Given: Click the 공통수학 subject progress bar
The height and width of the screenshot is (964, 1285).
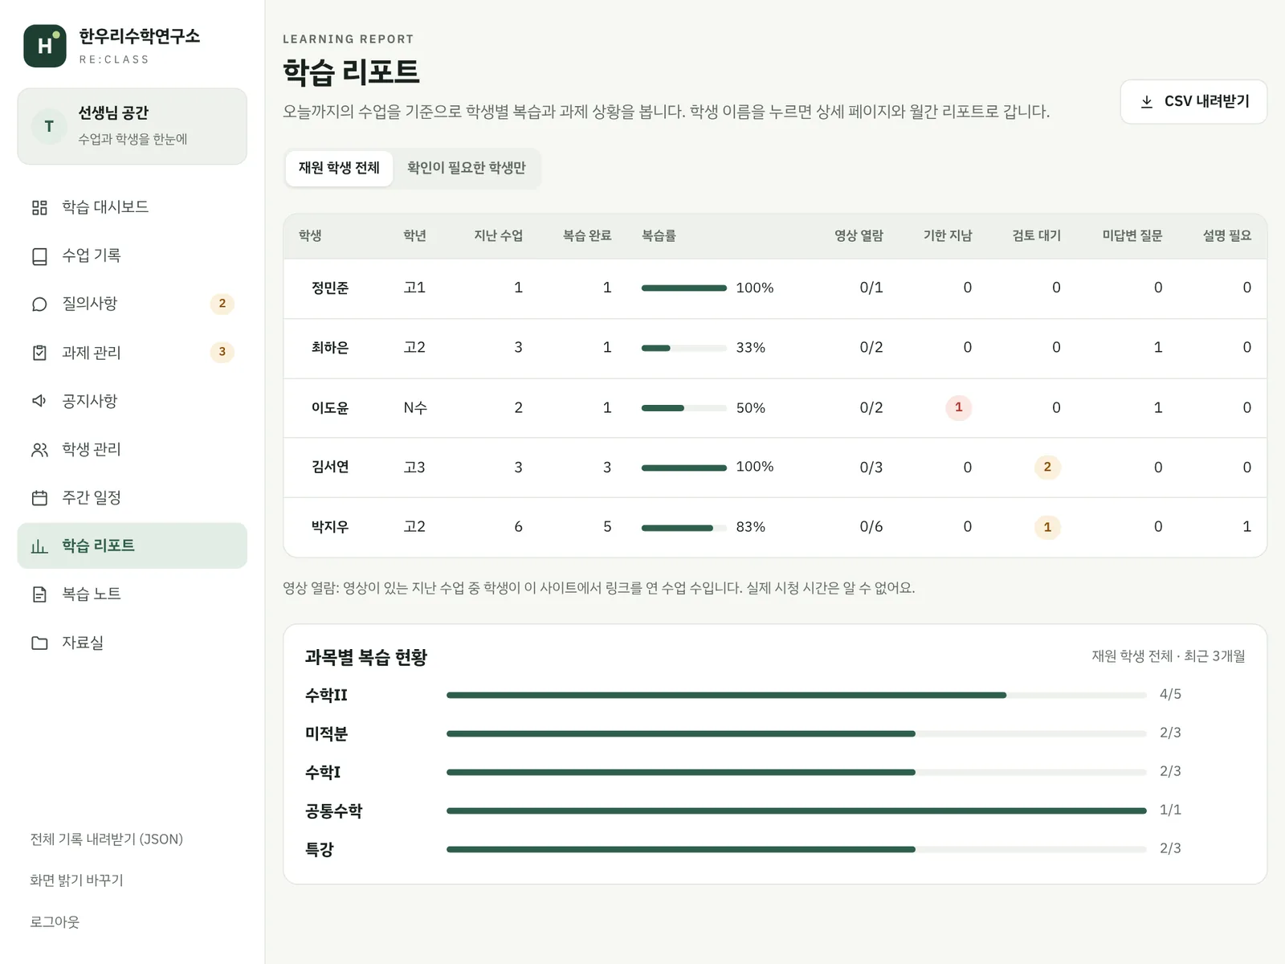Looking at the screenshot, I should coord(797,811).
